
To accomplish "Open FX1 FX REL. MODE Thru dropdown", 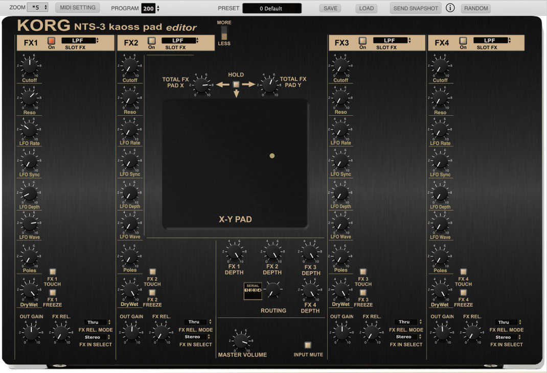I will [x=97, y=322].
